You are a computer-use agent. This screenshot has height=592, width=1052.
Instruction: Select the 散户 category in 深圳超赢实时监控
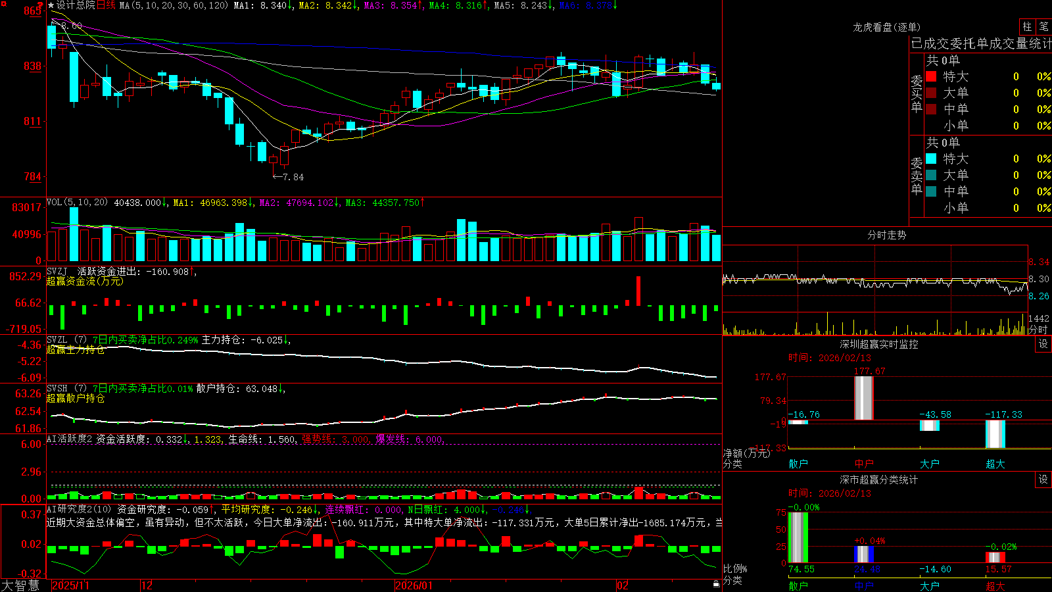click(798, 464)
